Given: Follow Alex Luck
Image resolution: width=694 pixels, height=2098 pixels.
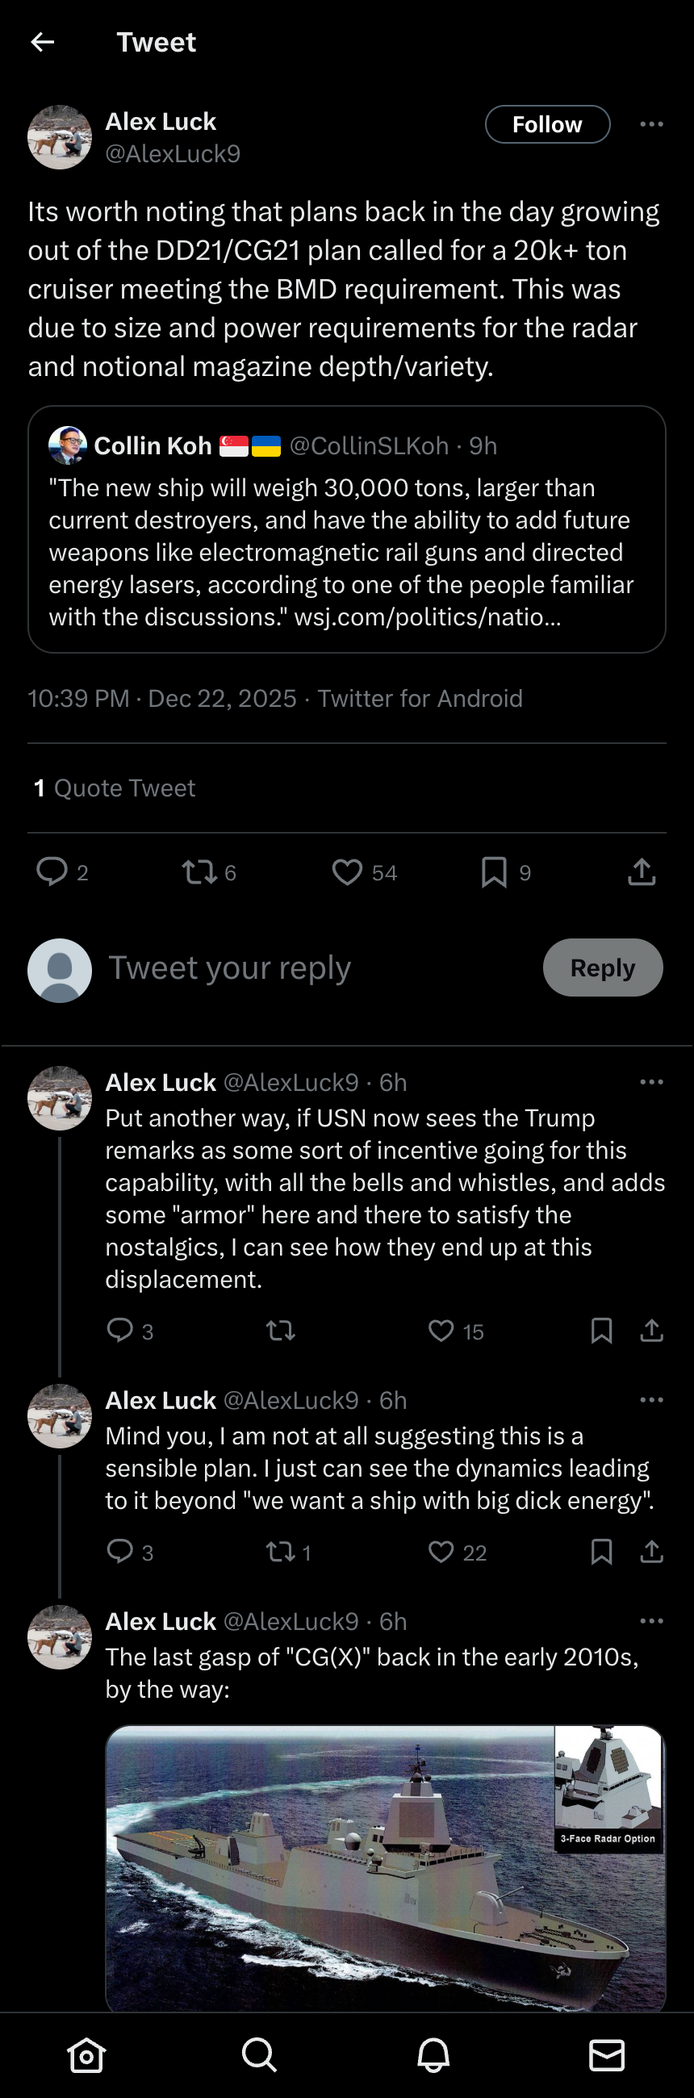Looking at the screenshot, I should click(x=547, y=124).
